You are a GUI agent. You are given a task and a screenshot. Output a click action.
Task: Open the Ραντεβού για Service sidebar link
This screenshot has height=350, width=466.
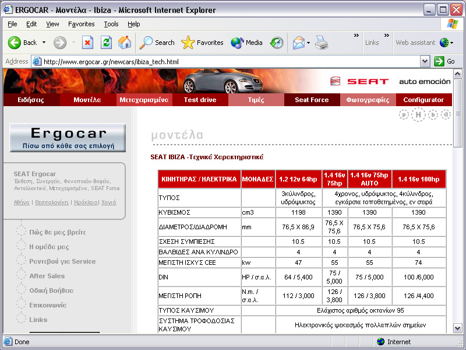(62, 261)
